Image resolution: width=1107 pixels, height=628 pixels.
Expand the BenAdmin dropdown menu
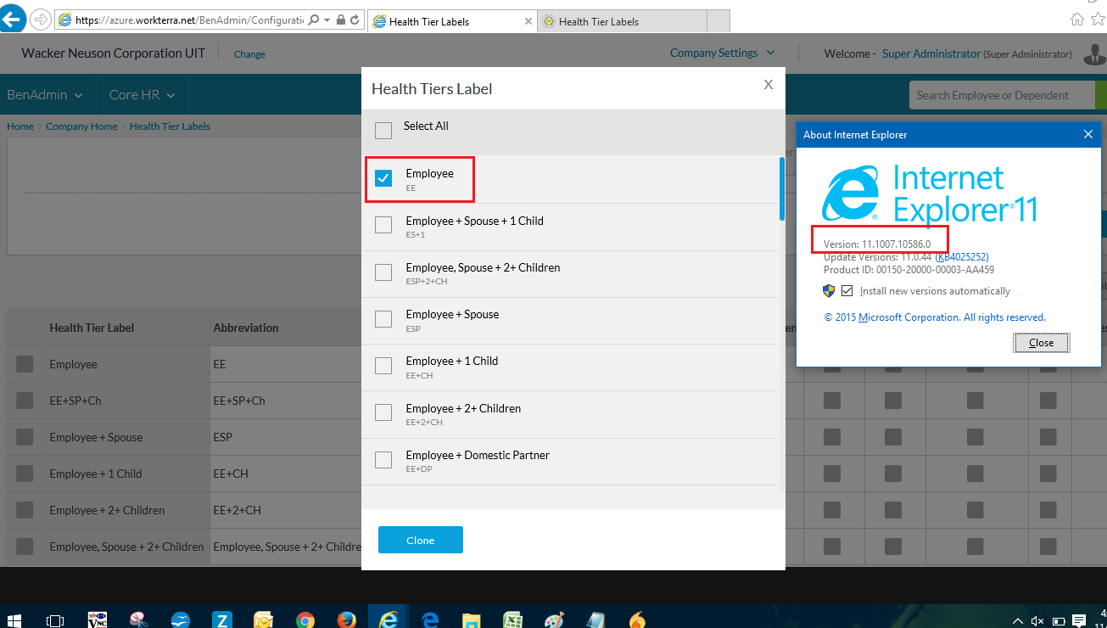point(45,95)
